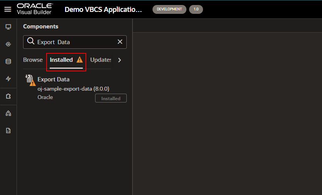Open the Web Applications navigator icon
The height and width of the screenshot is (195, 322).
[x=8, y=27]
